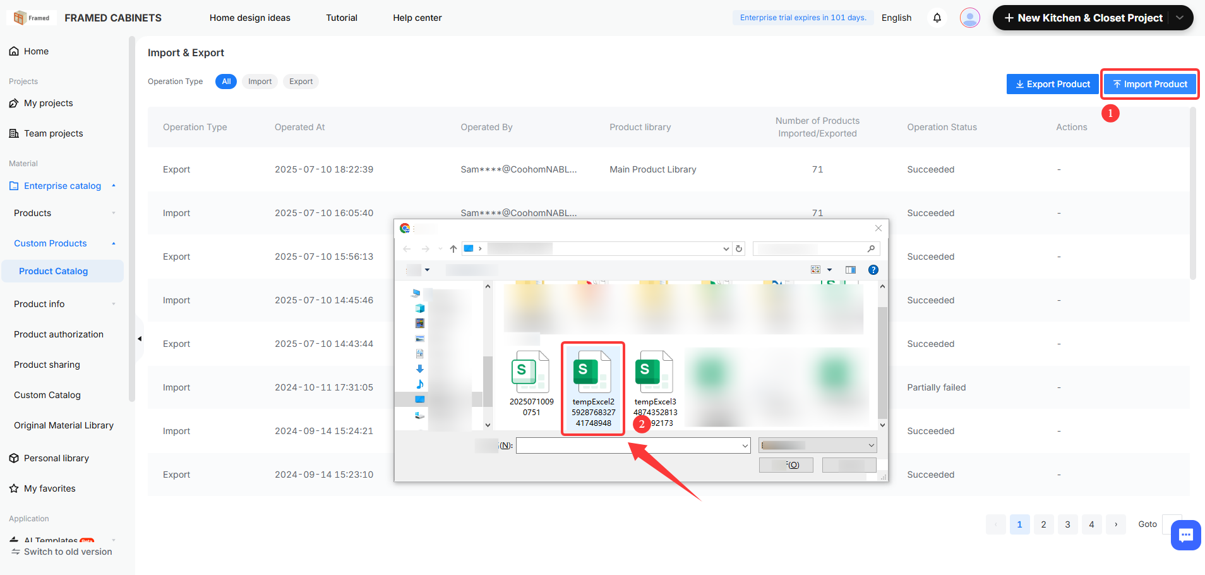The height and width of the screenshot is (575, 1205).
Task: Go to Home in sidebar
Action: [36, 51]
